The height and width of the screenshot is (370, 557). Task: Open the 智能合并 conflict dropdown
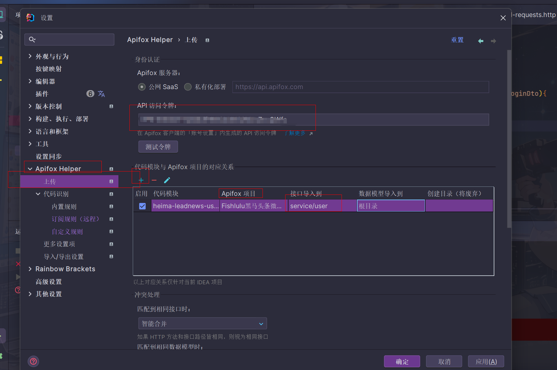[x=202, y=324]
